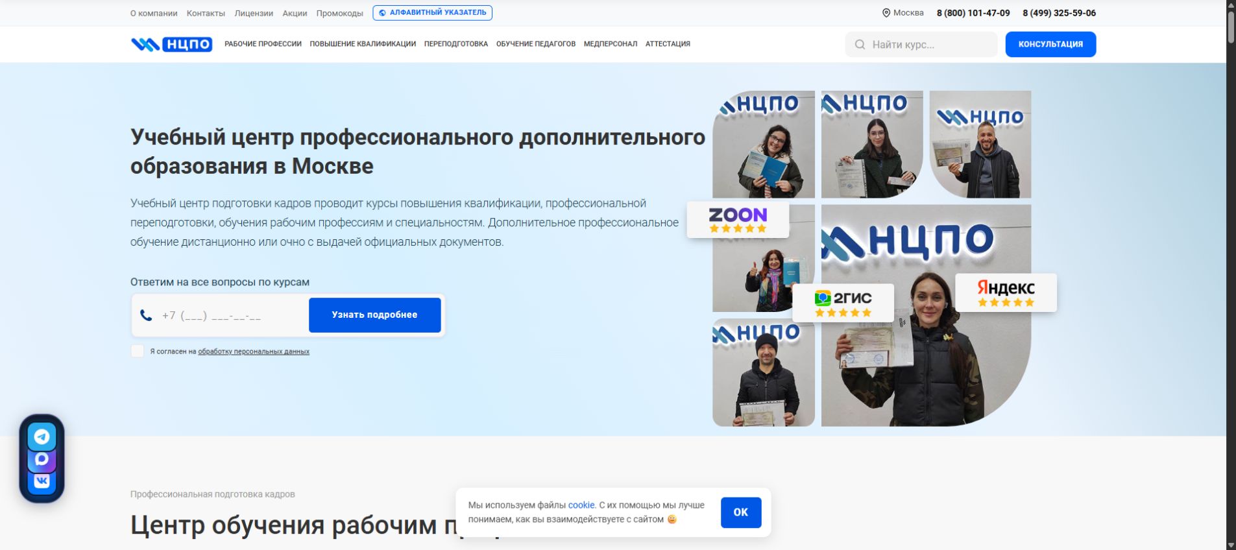Open the Telegram chat icon
Viewport: 1236px width, 550px height.
(x=42, y=437)
